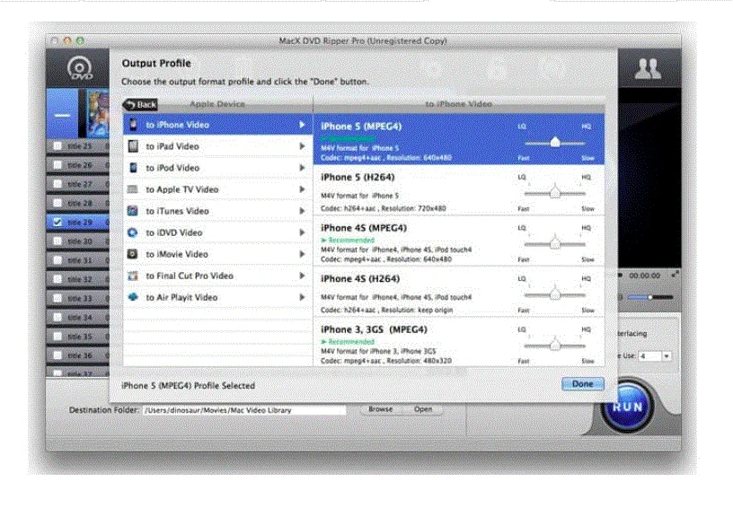The width and height of the screenshot is (733, 508).
Task: Toggle the title 28 checkbox
Action: tap(57, 203)
